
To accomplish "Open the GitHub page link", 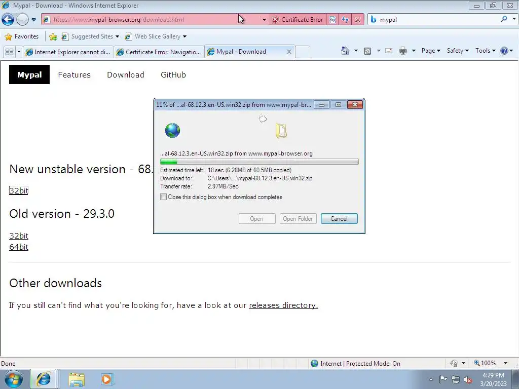I will point(173,75).
